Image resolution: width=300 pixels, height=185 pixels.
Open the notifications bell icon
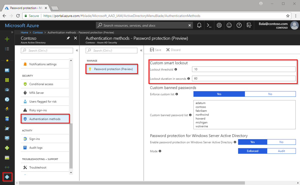(199, 25)
